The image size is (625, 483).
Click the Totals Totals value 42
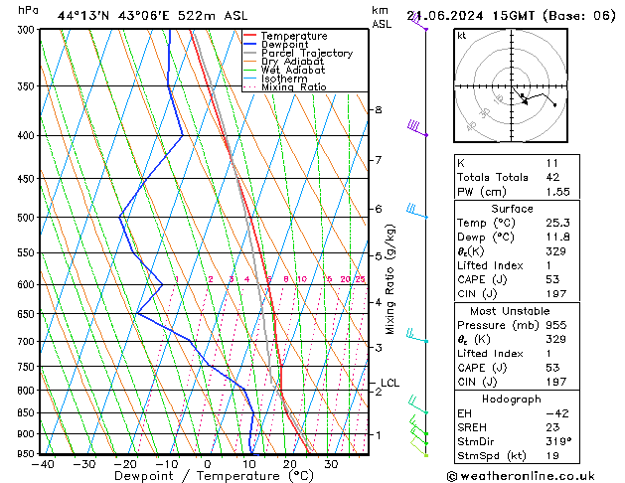click(552, 177)
